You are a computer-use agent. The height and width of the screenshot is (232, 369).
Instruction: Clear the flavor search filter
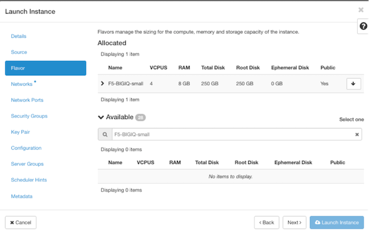pyautogui.click(x=357, y=134)
